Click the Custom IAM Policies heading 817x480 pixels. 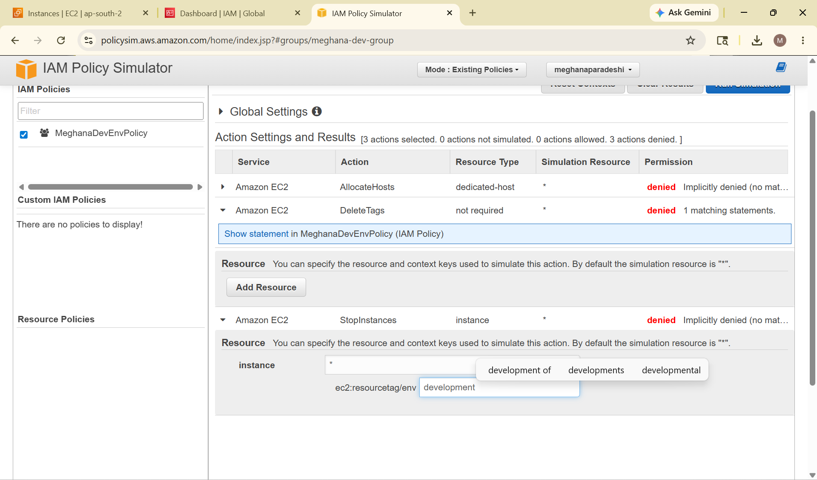62,200
